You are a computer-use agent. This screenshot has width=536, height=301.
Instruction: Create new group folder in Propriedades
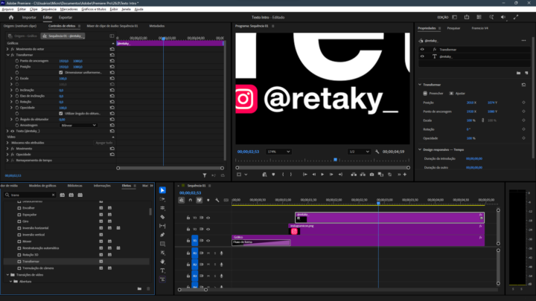coord(519,73)
